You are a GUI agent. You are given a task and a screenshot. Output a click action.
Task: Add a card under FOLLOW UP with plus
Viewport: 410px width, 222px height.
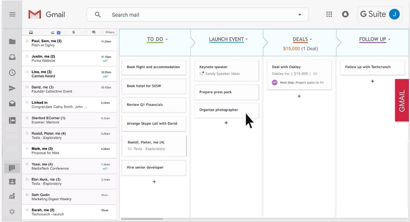(x=372, y=81)
